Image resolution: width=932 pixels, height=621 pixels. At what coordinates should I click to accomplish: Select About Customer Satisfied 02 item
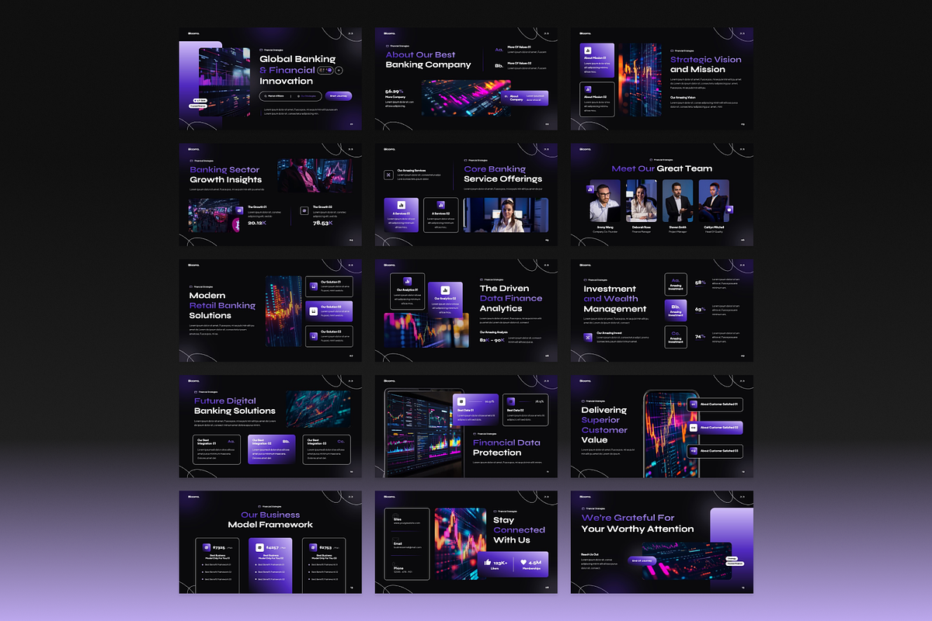click(x=715, y=428)
